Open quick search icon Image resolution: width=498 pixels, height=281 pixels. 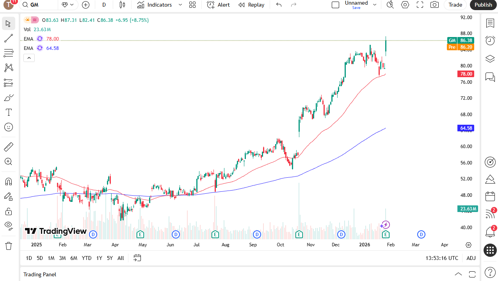pos(390,5)
